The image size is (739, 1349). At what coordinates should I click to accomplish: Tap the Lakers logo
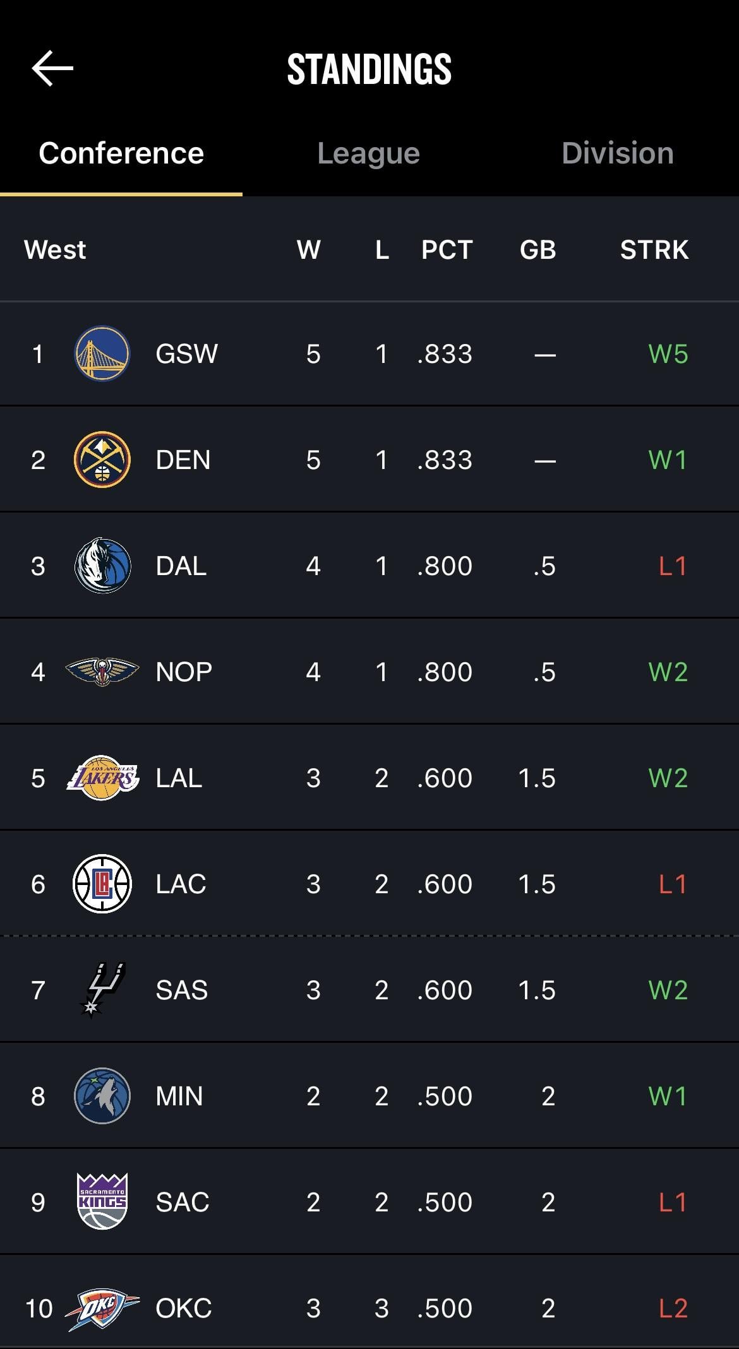click(x=102, y=778)
